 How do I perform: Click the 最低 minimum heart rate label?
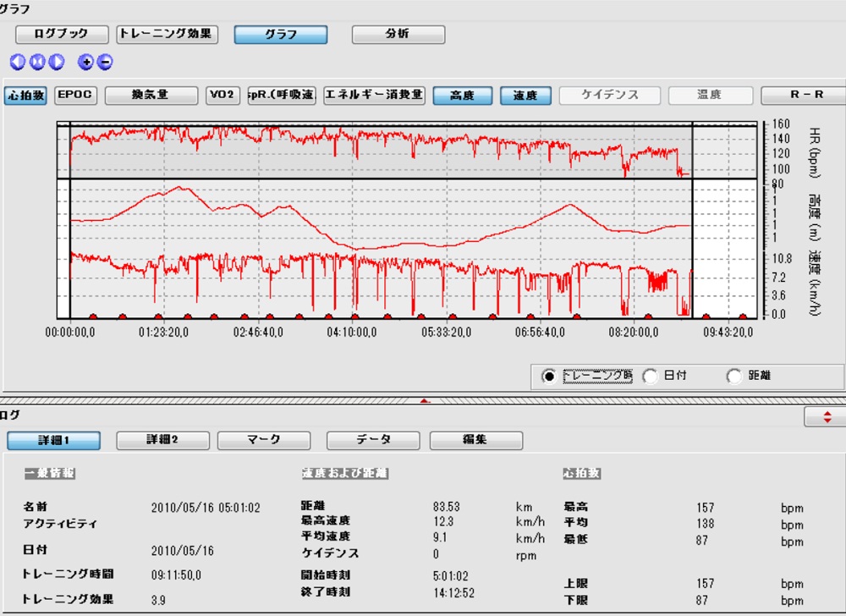click(575, 539)
